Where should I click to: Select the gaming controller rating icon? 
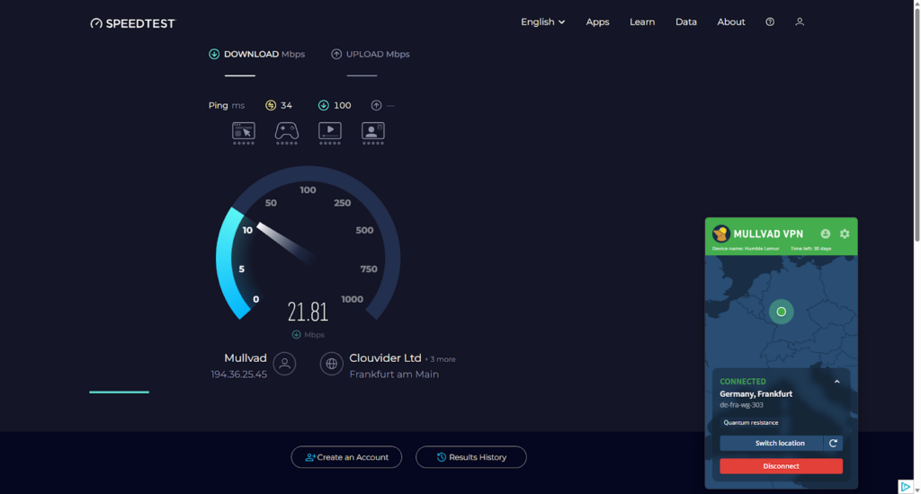click(287, 133)
